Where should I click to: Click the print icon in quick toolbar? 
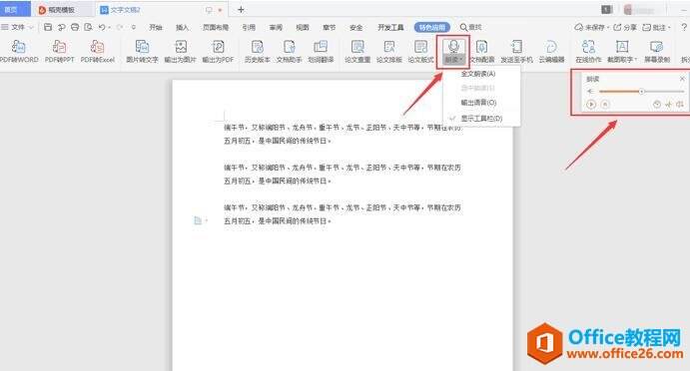(x=75, y=27)
